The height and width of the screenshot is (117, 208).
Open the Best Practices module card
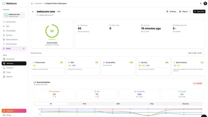[188, 66]
